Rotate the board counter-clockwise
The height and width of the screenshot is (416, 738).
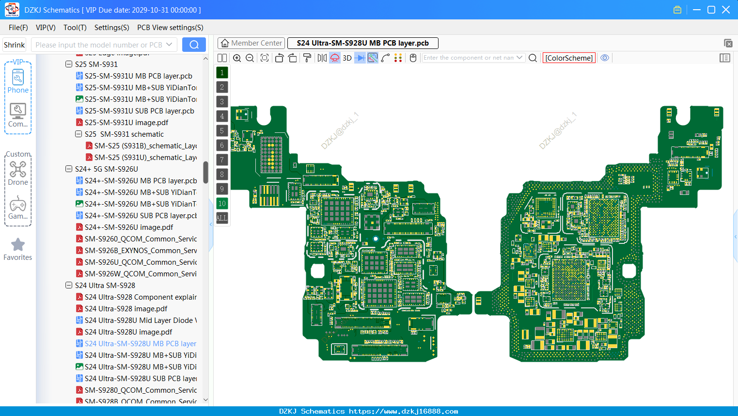[279, 58]
